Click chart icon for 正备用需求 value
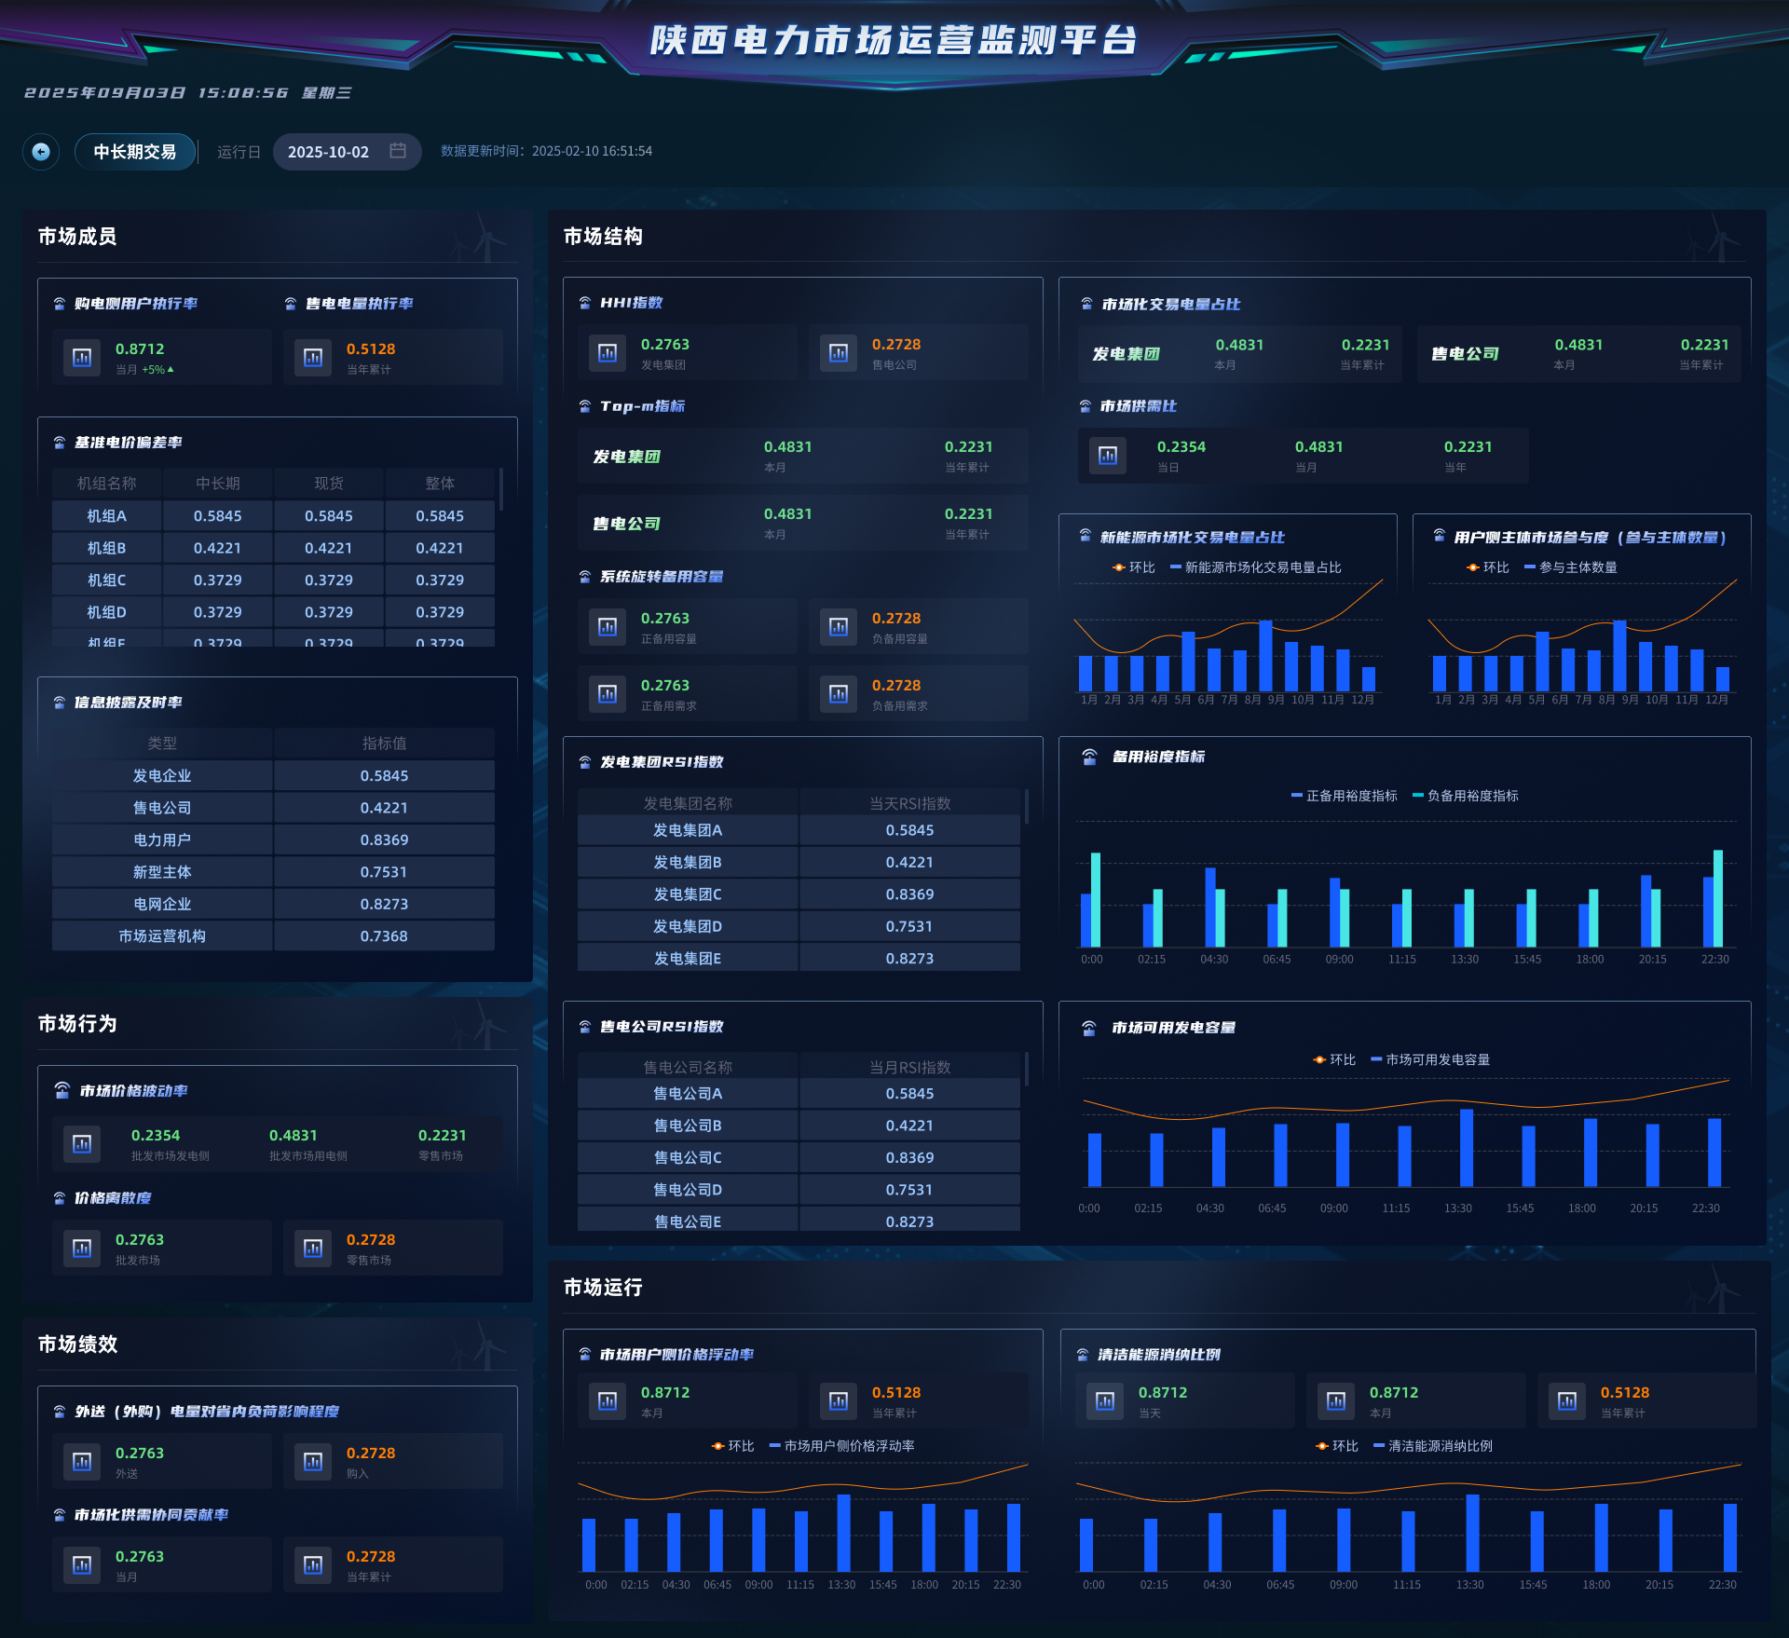Screen dimensions: 1789x1638 pyautogui.click(x=608, y=694)
